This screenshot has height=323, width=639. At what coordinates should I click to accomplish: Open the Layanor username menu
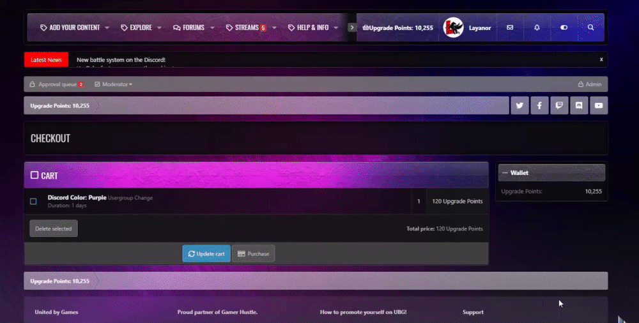(480, 27)
